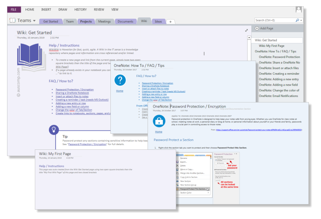The width and height of the screenshot is (321, 219).
Task: Follow Adding a new entry or row link on FAQ page
Action: click(154, 94)
